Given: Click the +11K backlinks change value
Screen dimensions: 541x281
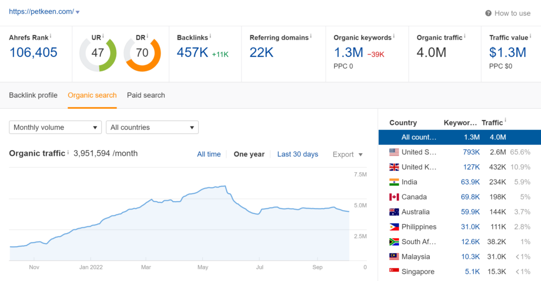Looking at the screenshot, I should click(x=220, y=54).
